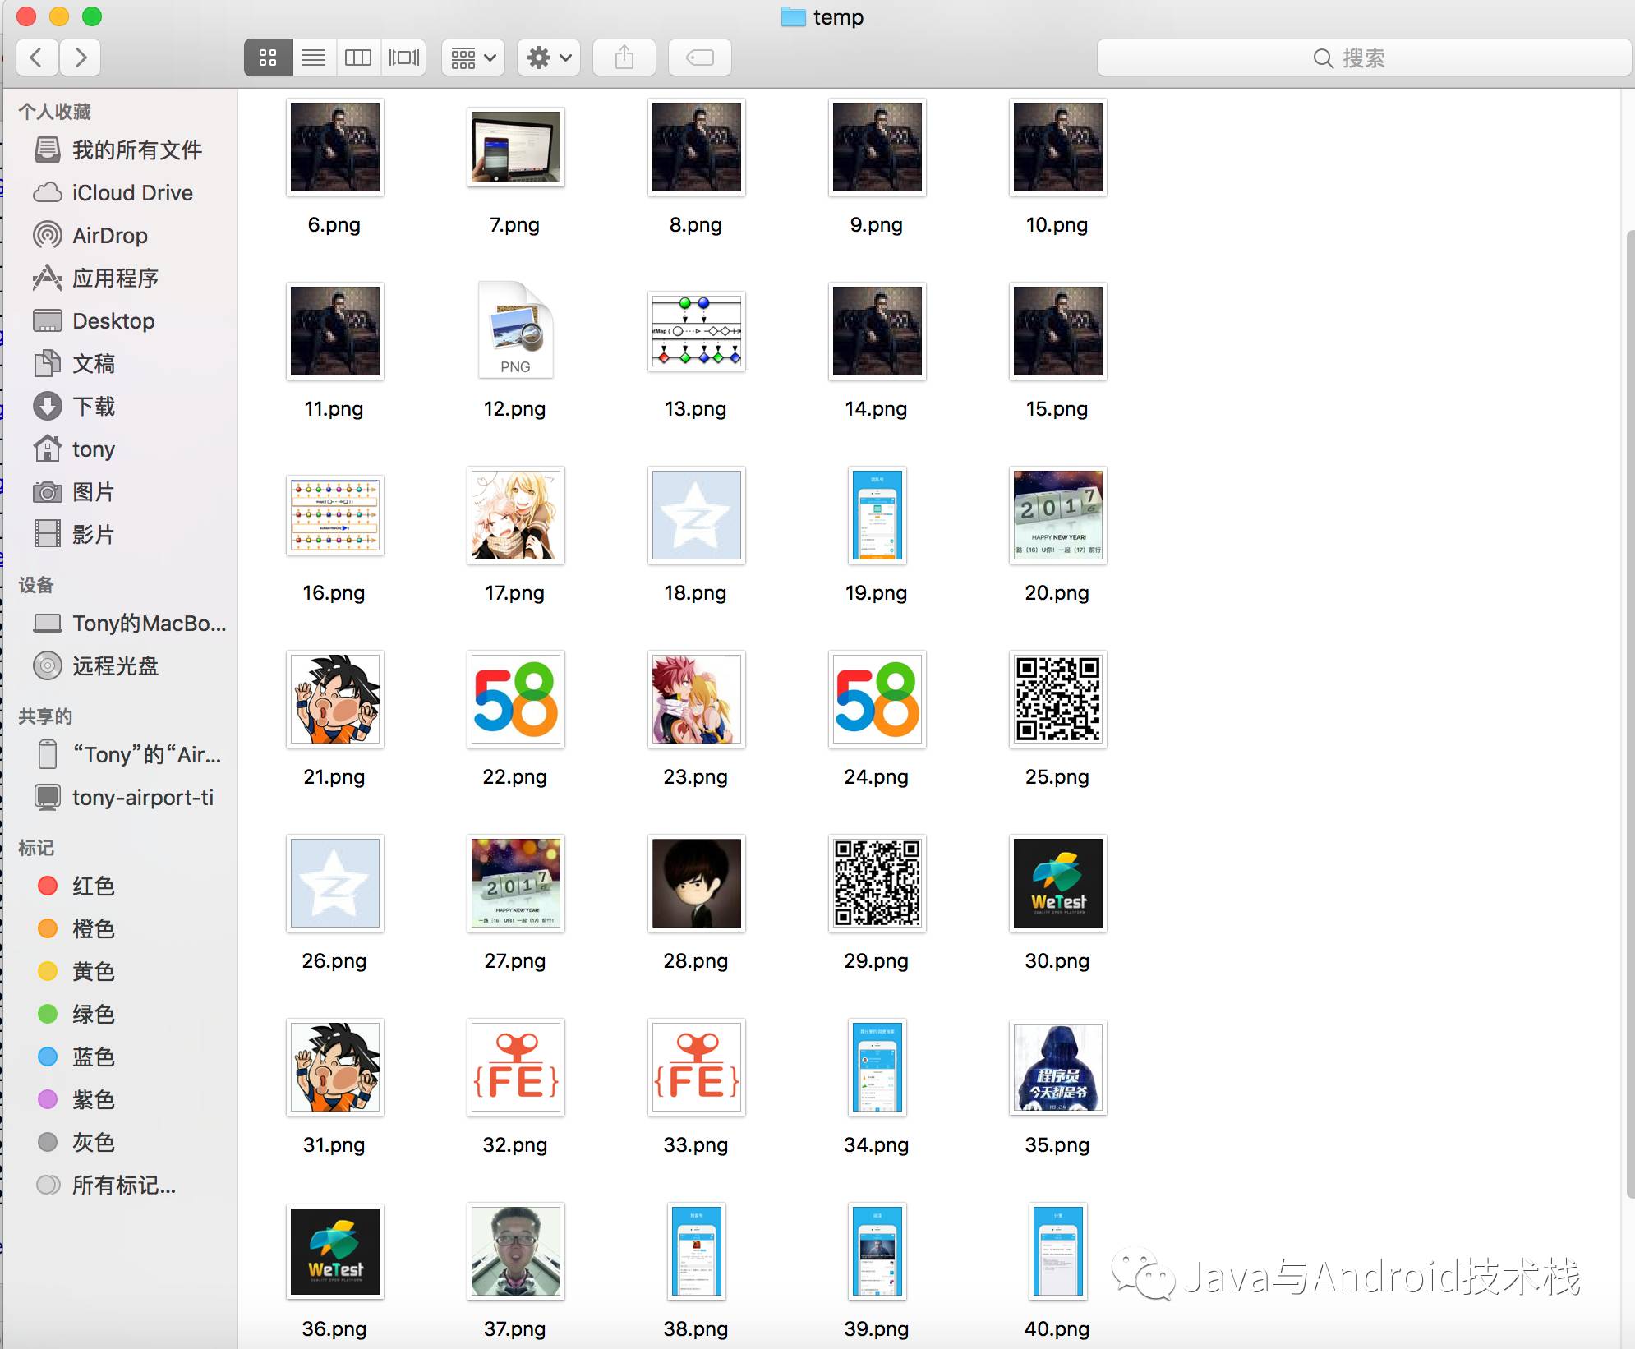Select the 28.png chibi avatar thumbnail
The image size is (1635, 1349).
pos(697,883)
